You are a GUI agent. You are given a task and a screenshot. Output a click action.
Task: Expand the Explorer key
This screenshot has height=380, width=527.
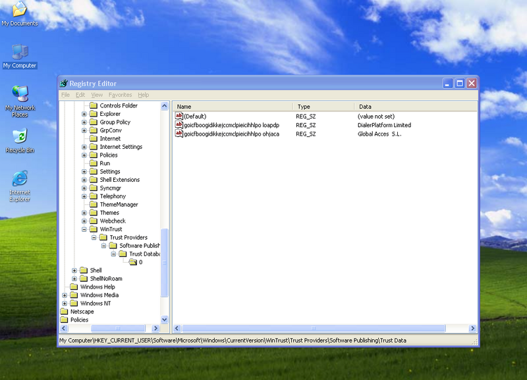click(84, 114)
